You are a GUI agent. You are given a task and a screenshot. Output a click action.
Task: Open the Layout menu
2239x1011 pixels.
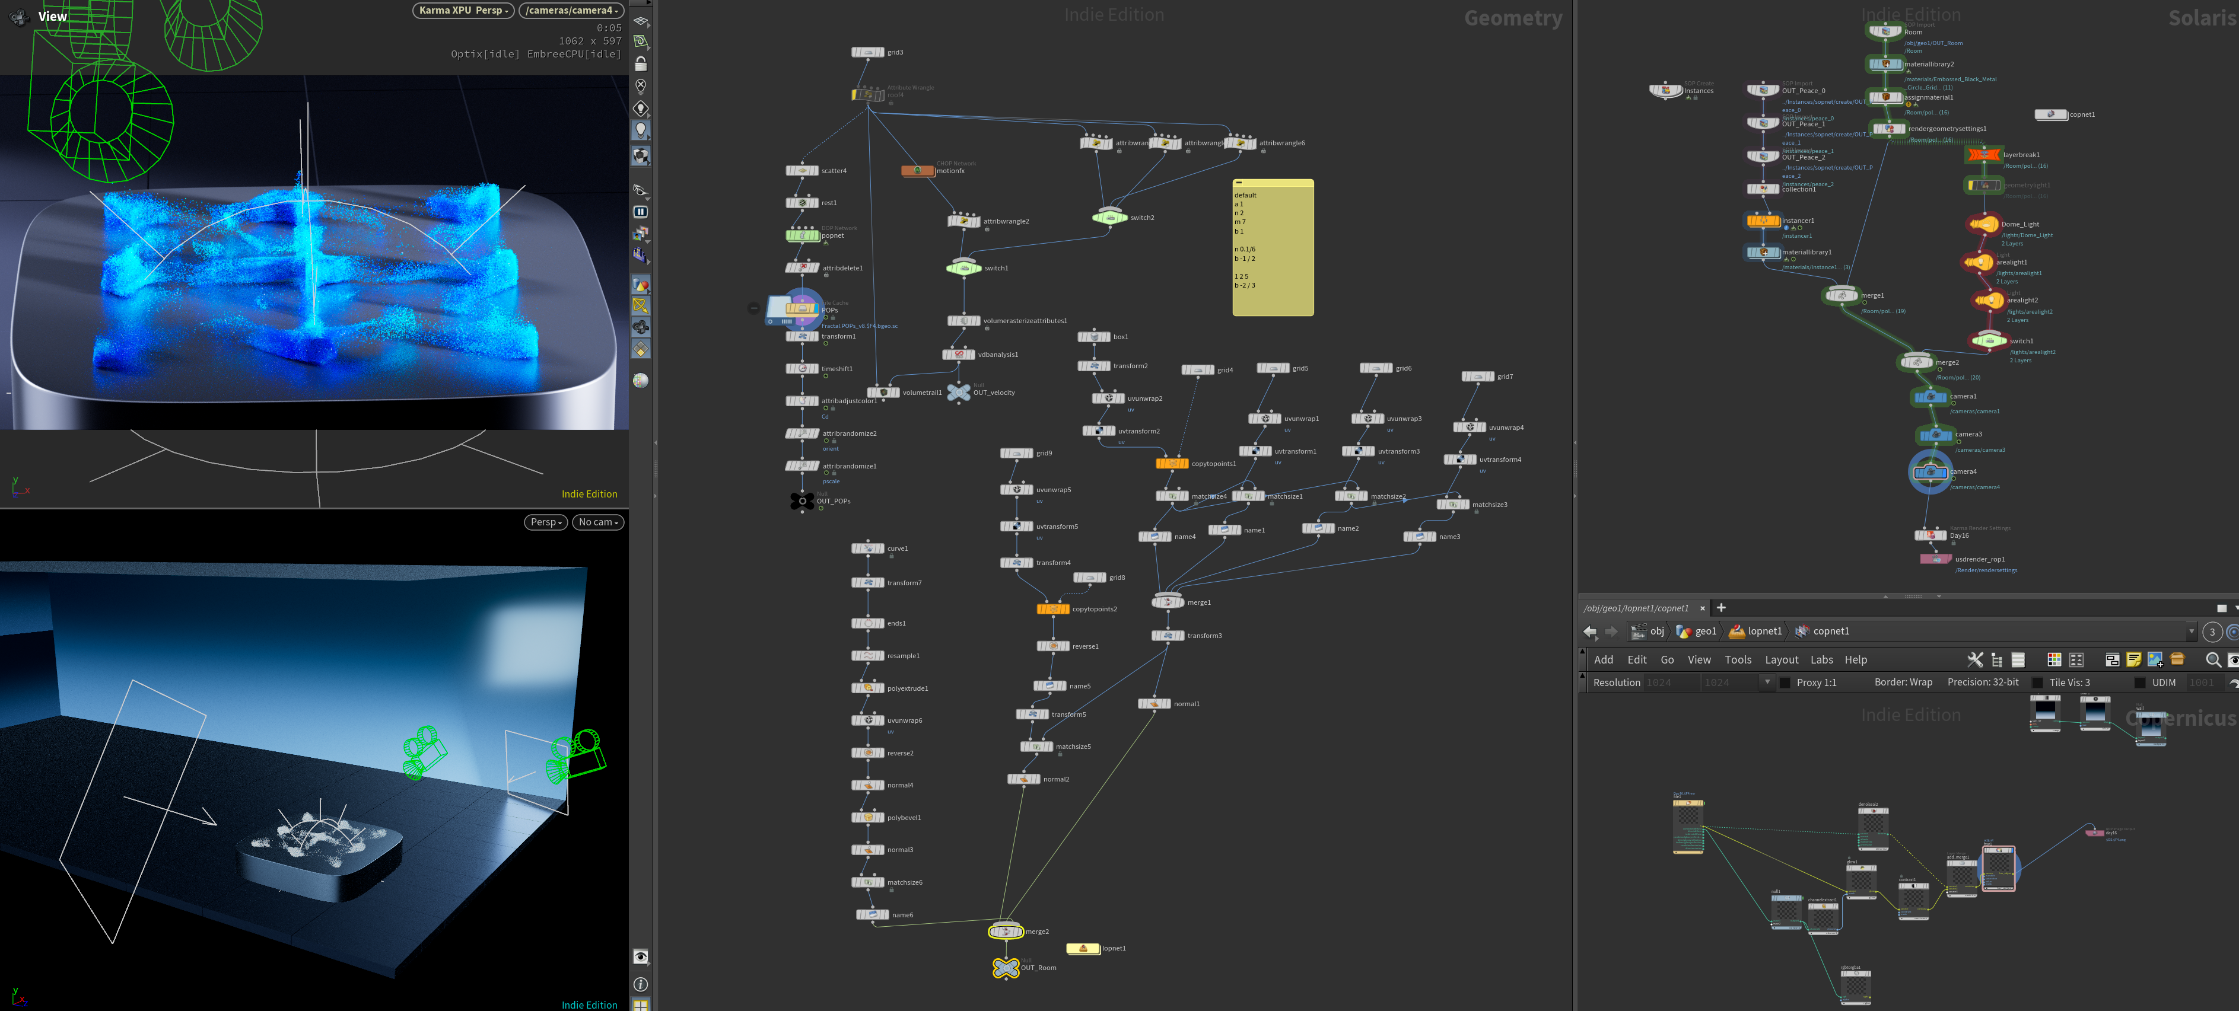1781,660
